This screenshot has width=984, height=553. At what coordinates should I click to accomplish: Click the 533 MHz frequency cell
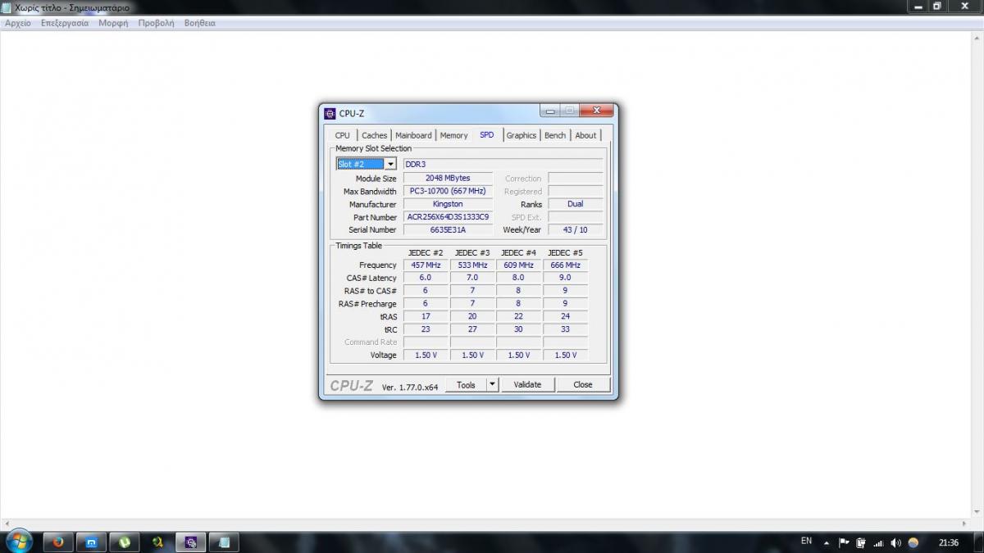point(472,265)
